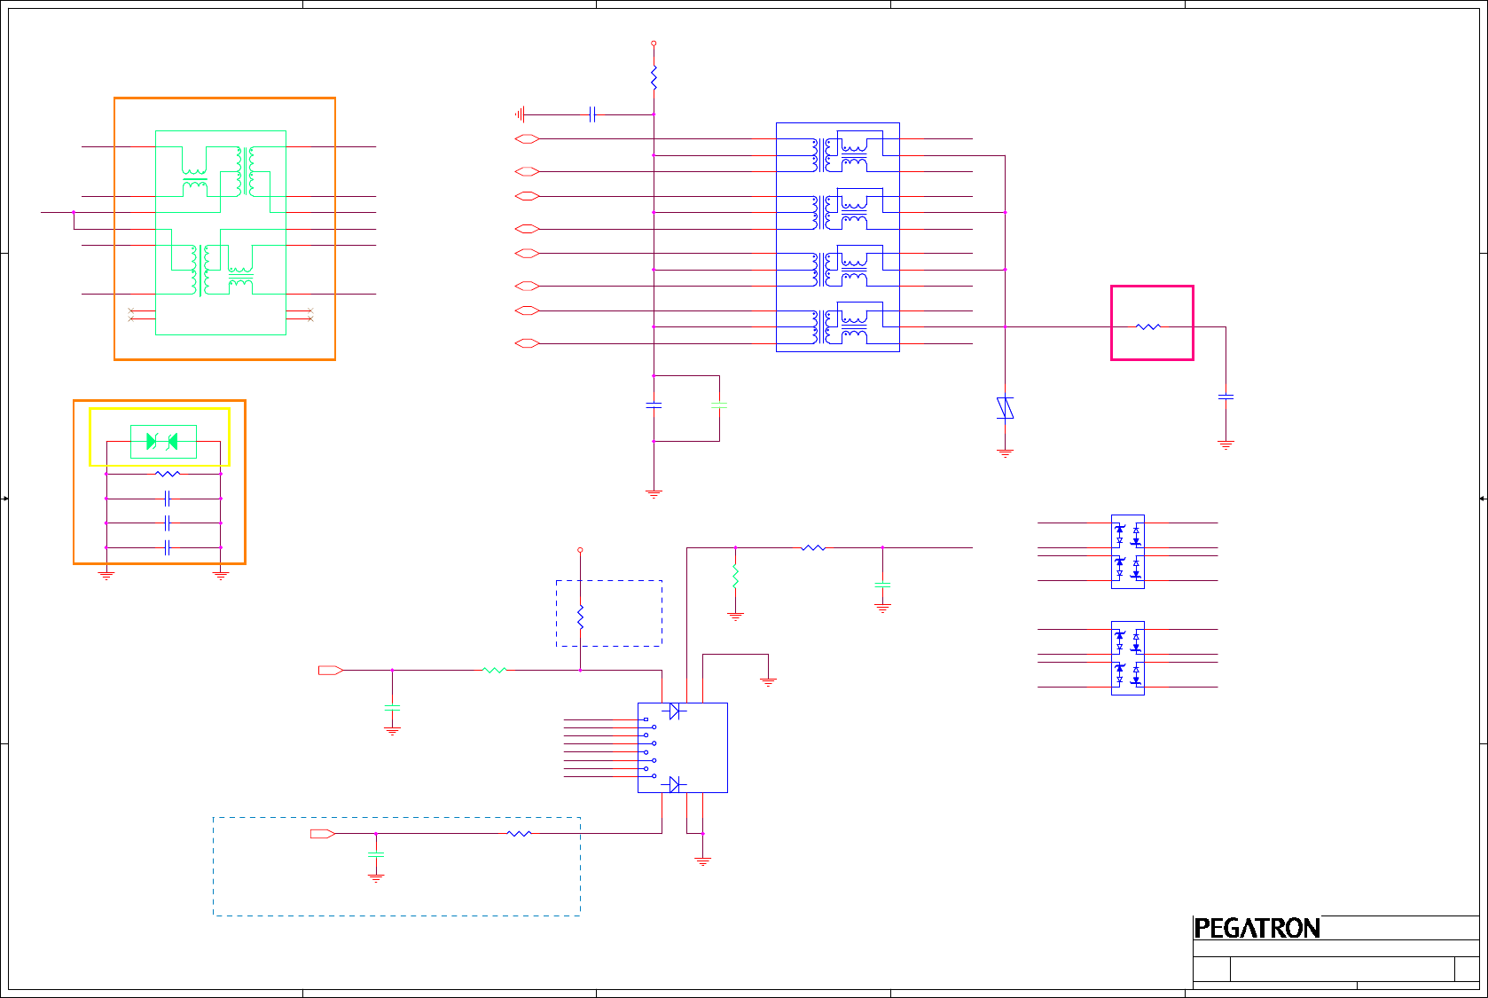Select the lower blue diode array block

point(1127,658)
